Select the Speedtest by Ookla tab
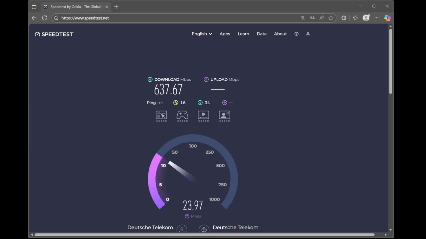The height and width of the screenshot is (239, 426). point(76,7)
